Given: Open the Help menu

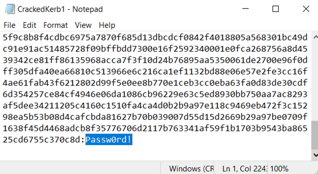Looking at the screenshot, I should [x=107, y=25].
